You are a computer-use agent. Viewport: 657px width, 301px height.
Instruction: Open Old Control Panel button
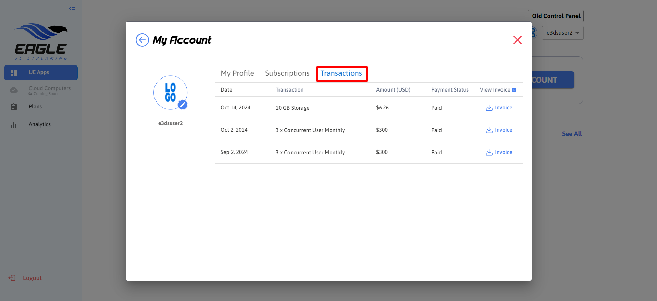556,16
